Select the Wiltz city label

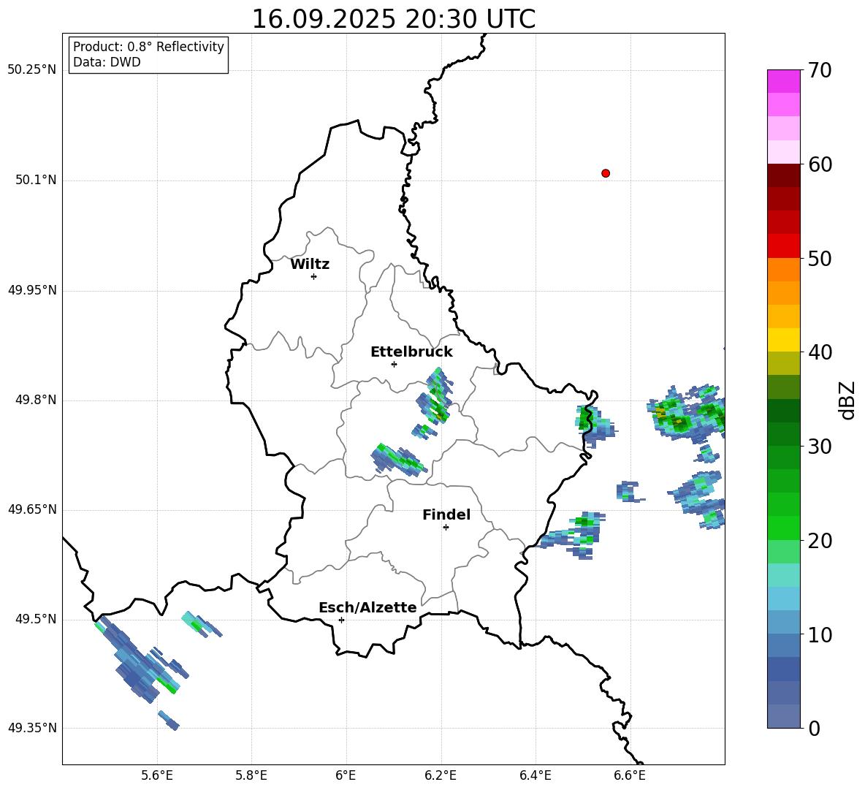point(310,265)
